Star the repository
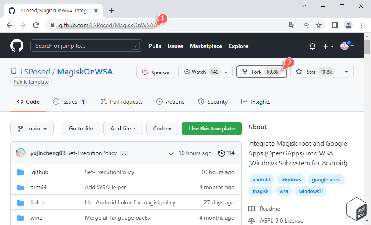Viewport: 371px width, 225px height. 315,72
